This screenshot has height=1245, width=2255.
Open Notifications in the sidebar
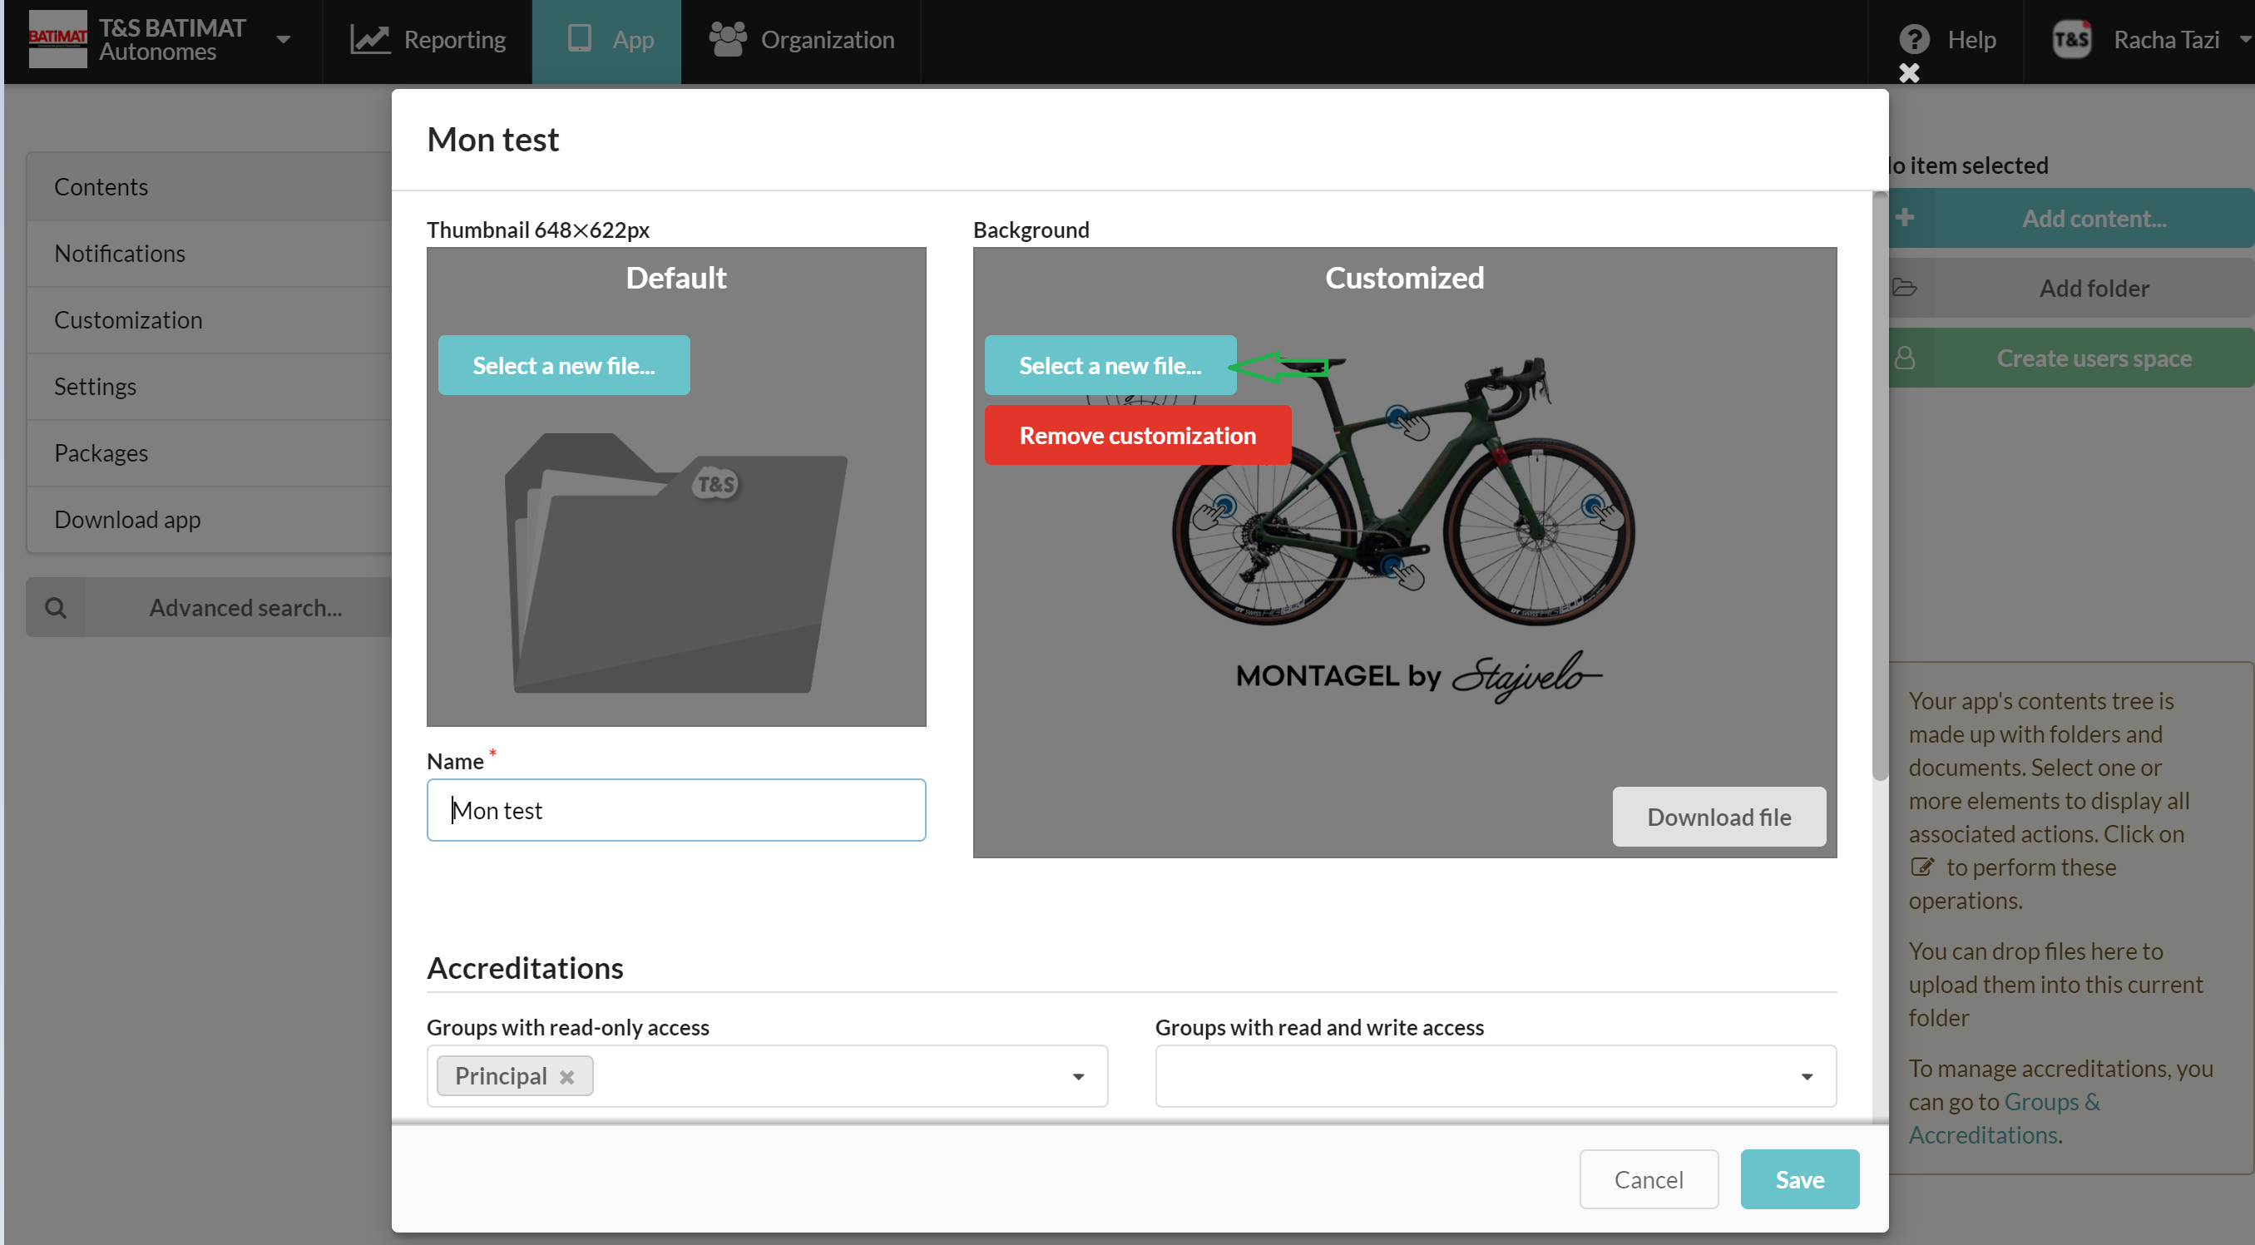tap(210, 254)
